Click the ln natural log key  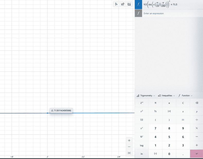click(x=142, y=154)
